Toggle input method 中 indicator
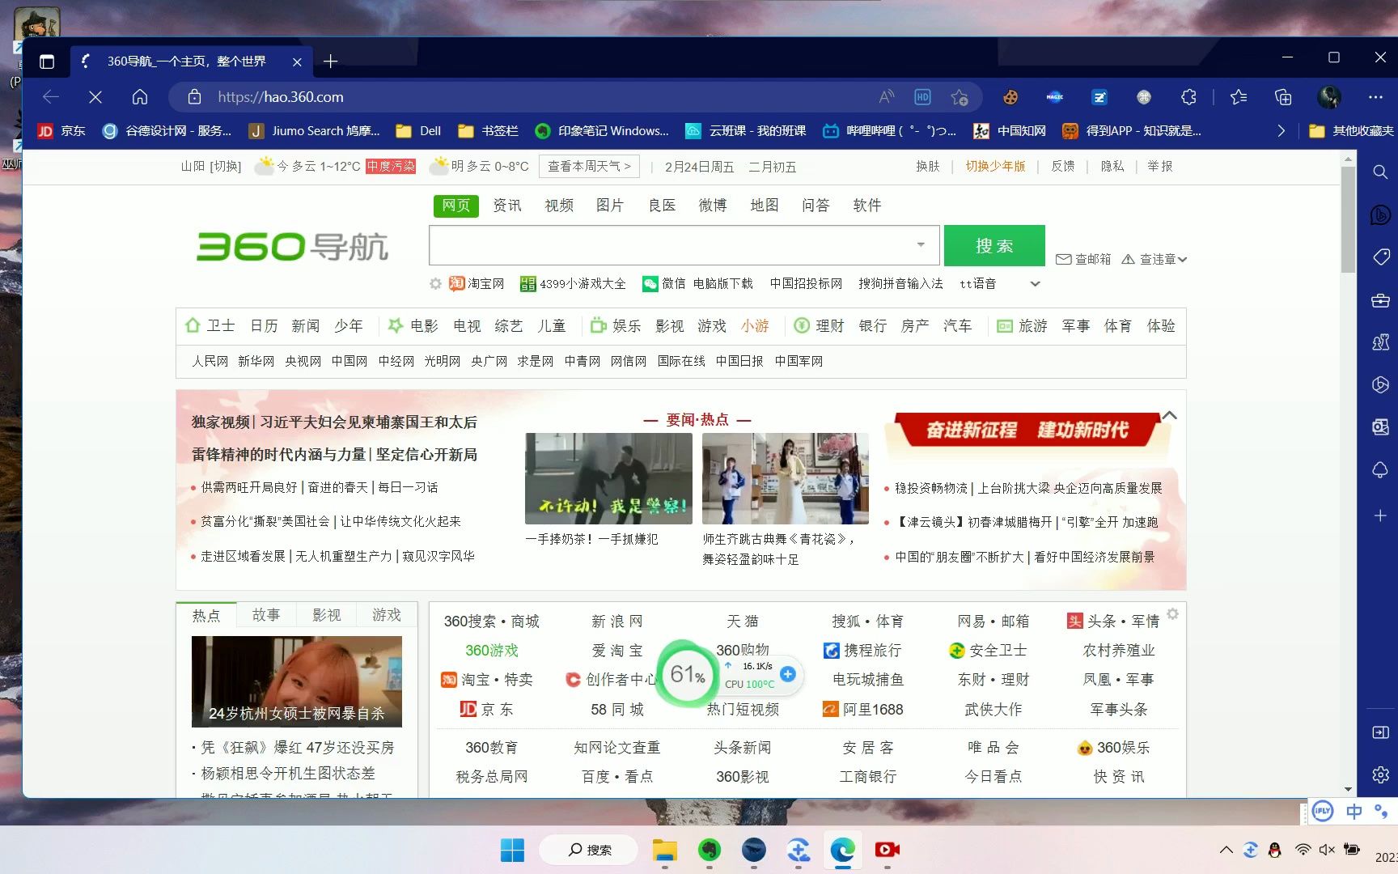Image resolution: width=1398 pixels, height=874 pixels. click(1354, 812)
